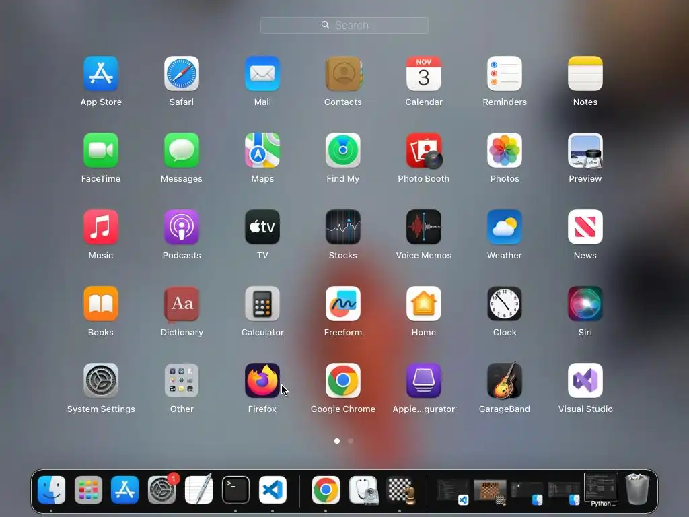Launch the Freeform app
This screenshot has width=689, height=517.
pyautogui.click(x=343, y=304)
